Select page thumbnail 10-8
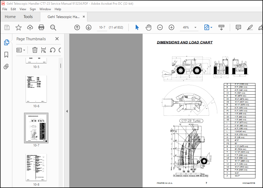This screenshot has width=263, height=188. (36, 167)
